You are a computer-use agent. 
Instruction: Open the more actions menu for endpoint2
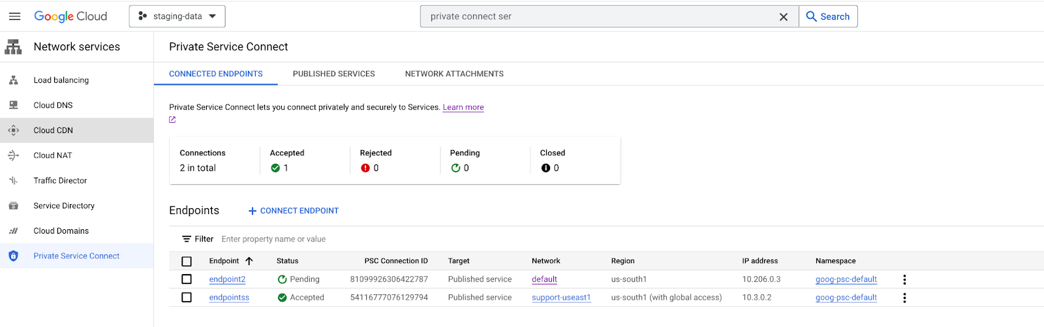904,279
